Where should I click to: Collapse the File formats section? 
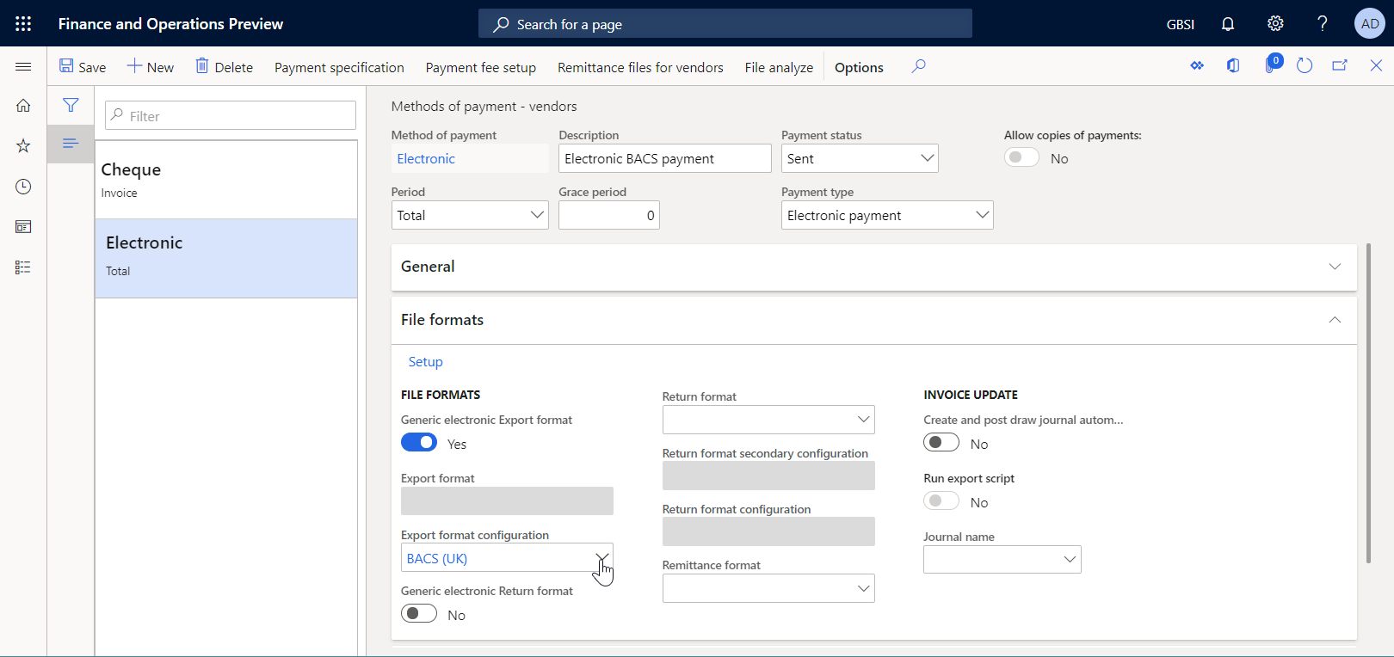coord(874,320)
